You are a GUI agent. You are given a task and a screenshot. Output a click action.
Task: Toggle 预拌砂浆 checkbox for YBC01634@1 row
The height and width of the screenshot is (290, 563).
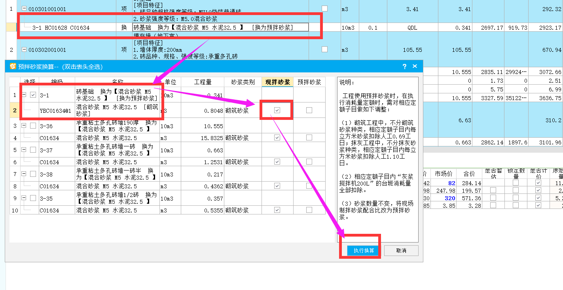click(309, 110)
